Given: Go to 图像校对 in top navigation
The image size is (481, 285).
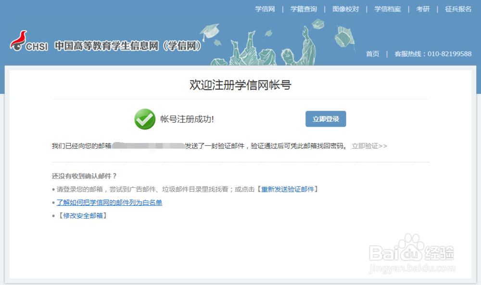Looking at the screenshot, I should tap(345, 9).
